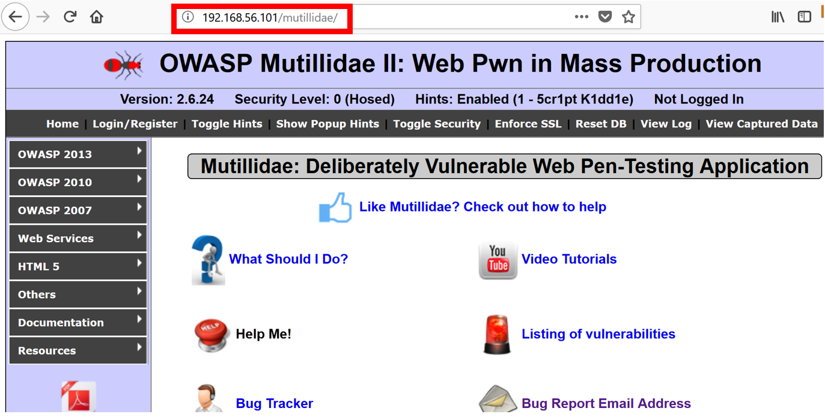The width and height of the screenshot is (825, 417).
Task: Click Show Popup Hints menu item
Action: (327, 124)
